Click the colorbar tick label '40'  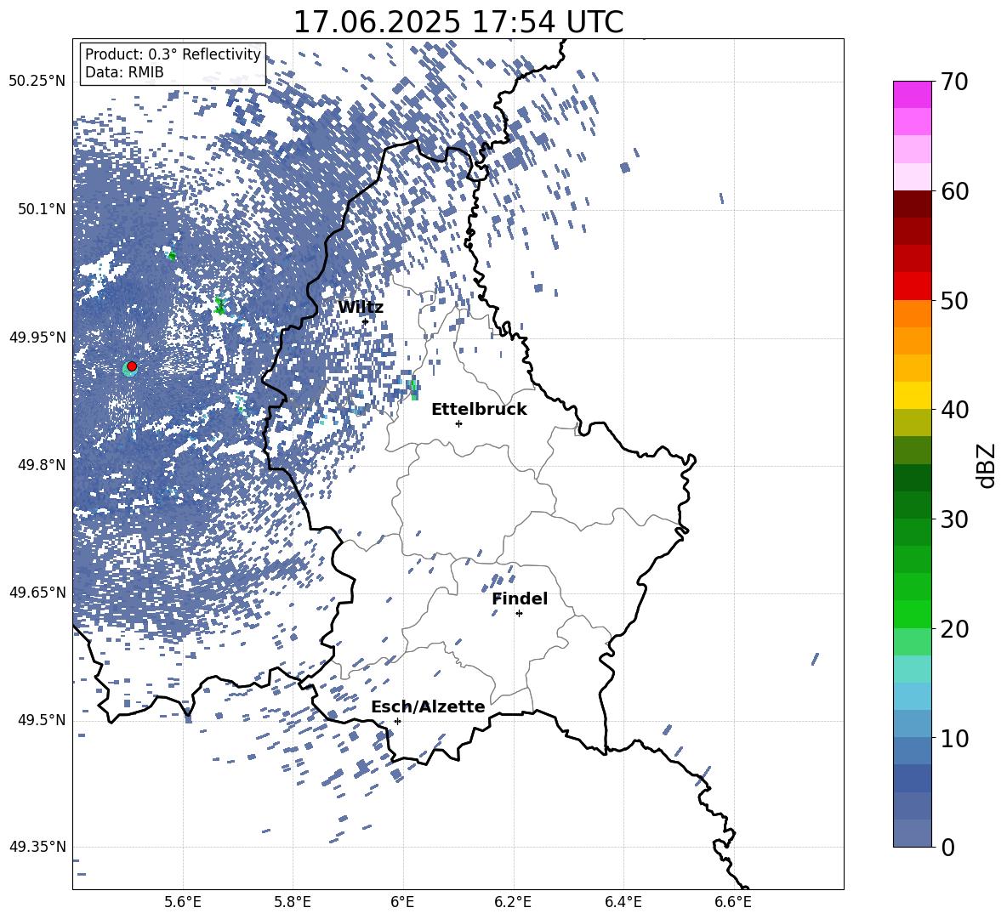tap(954, 410)
